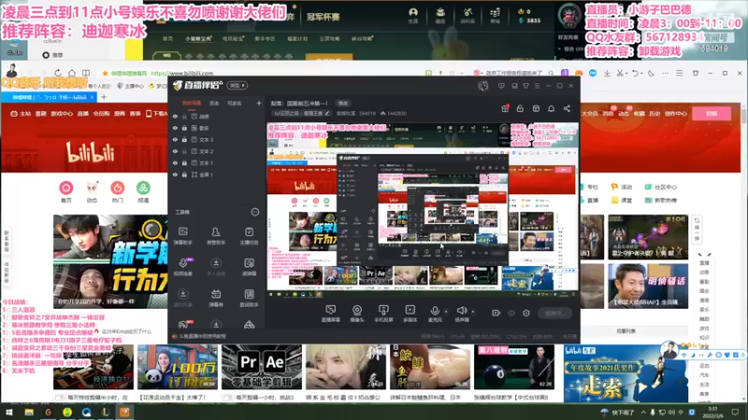Add 摄像头 camera source
The image size is (748, 420).
[x=357, y=314]
